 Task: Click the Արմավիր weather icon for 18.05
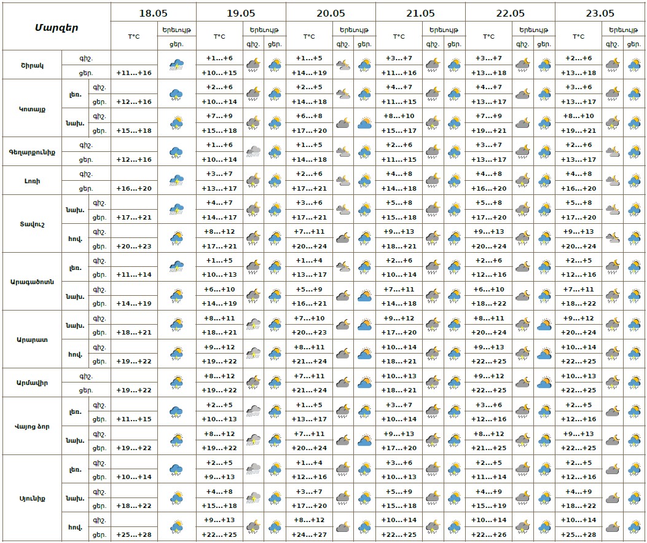click(176, 382)
